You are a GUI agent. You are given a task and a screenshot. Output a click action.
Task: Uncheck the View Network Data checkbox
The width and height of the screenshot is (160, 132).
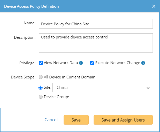pyautogui.click(x=41, y=63)
